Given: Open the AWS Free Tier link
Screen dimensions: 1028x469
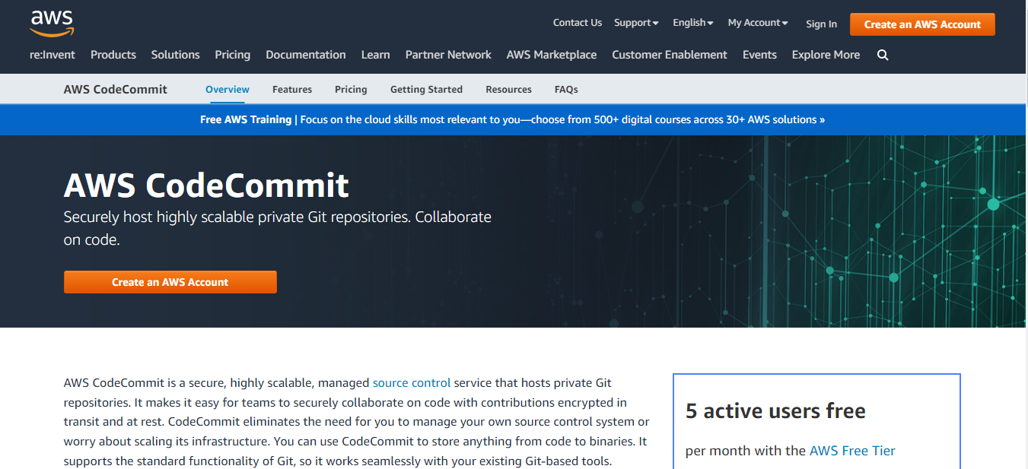Looking at the screenshot, I should click(x=852, y=451).
